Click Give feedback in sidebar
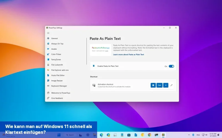222x138 pixels. pos(57,98)
